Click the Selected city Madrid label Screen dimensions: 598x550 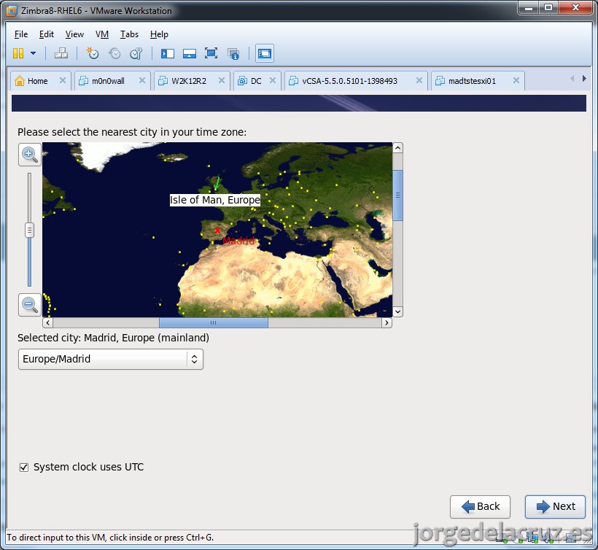[113, 338]
